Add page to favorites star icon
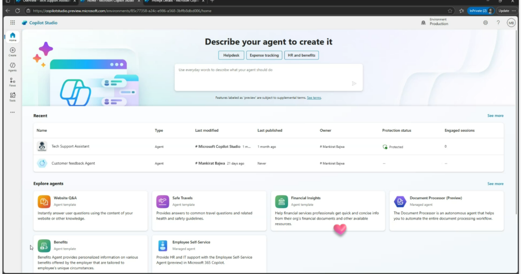521x274 pixels. [x=450, y=11]
